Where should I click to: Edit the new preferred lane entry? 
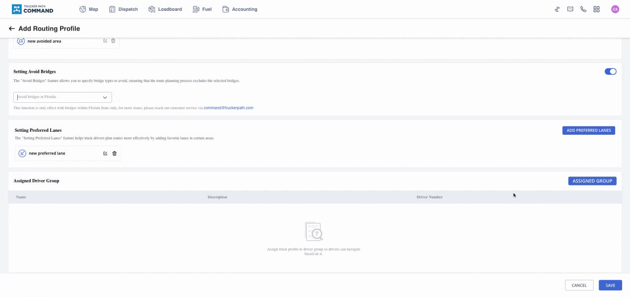[105, 153]
